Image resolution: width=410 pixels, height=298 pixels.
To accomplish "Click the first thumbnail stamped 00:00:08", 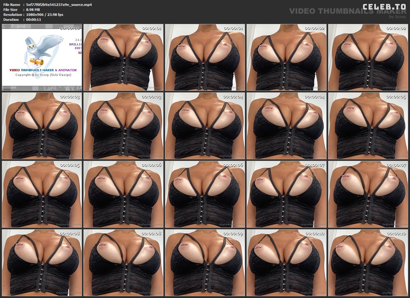I will [x=42, y=263].
